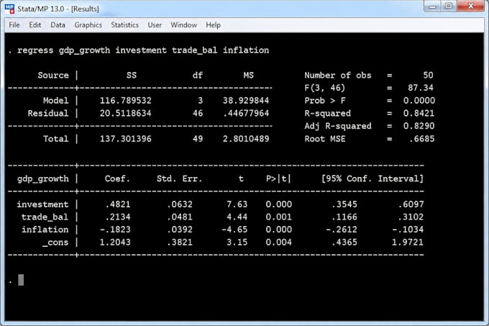Image resolution: width=489 pixels, height=326 pixels.
Task: Click the F statistic value 87.34
Action: pyautogui.click(x=421, y=88)
